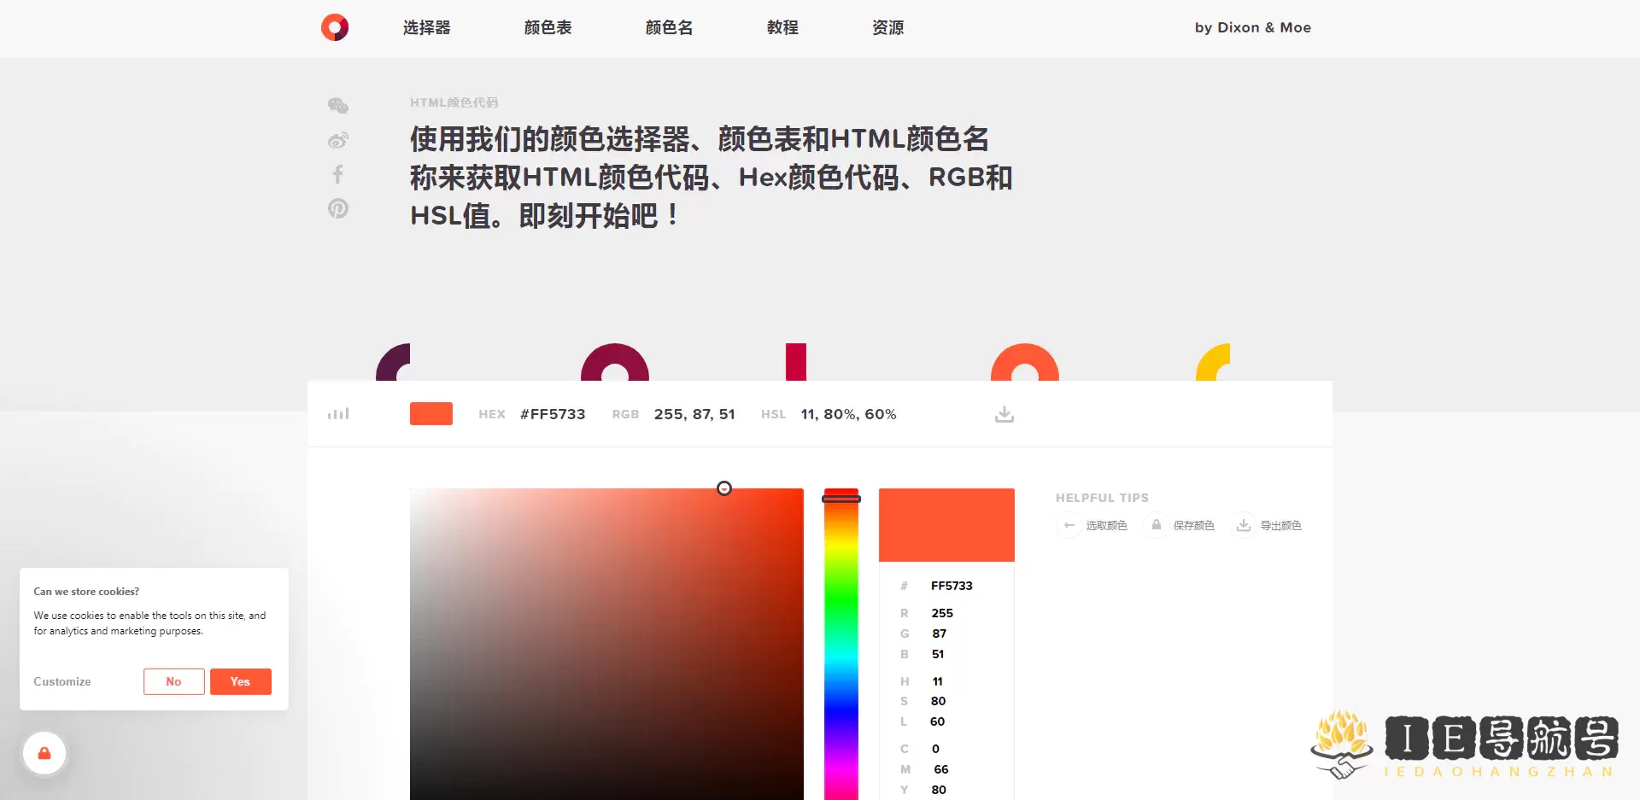Click the orange color swatch next to HEX
This screenshot has width=1640, height=800.
tap(430, 413)
